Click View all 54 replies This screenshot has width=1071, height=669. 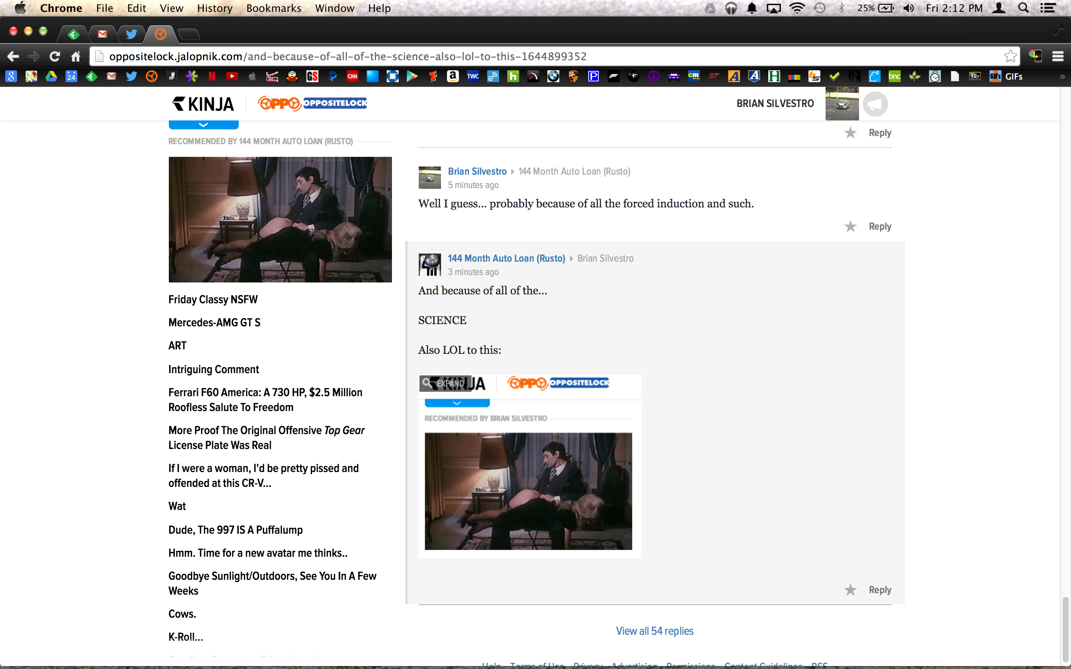654,631
